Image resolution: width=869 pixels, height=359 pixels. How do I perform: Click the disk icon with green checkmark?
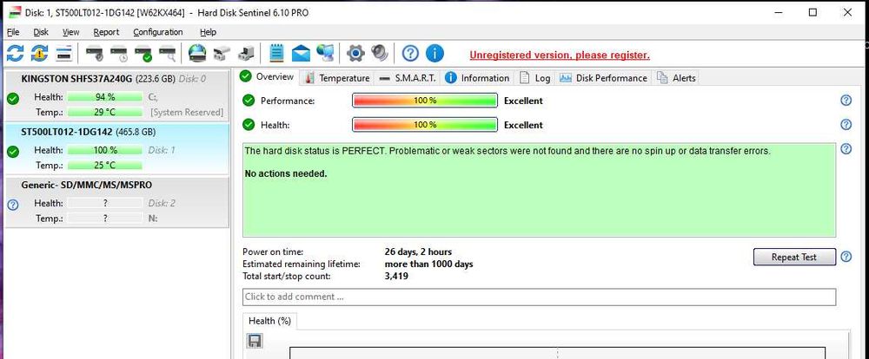(x=143, y=54)
